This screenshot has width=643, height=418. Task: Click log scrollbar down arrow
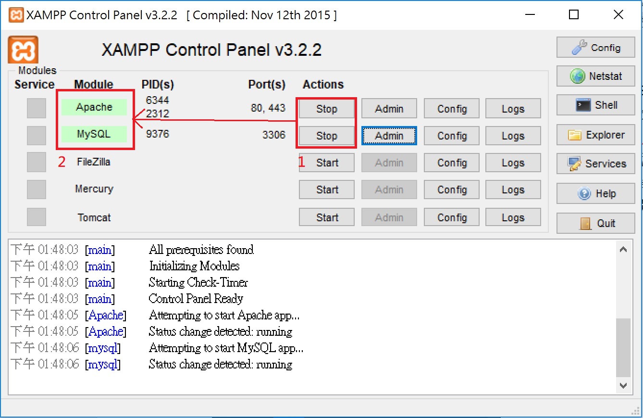pyautogui.click(x=623, y=385)
